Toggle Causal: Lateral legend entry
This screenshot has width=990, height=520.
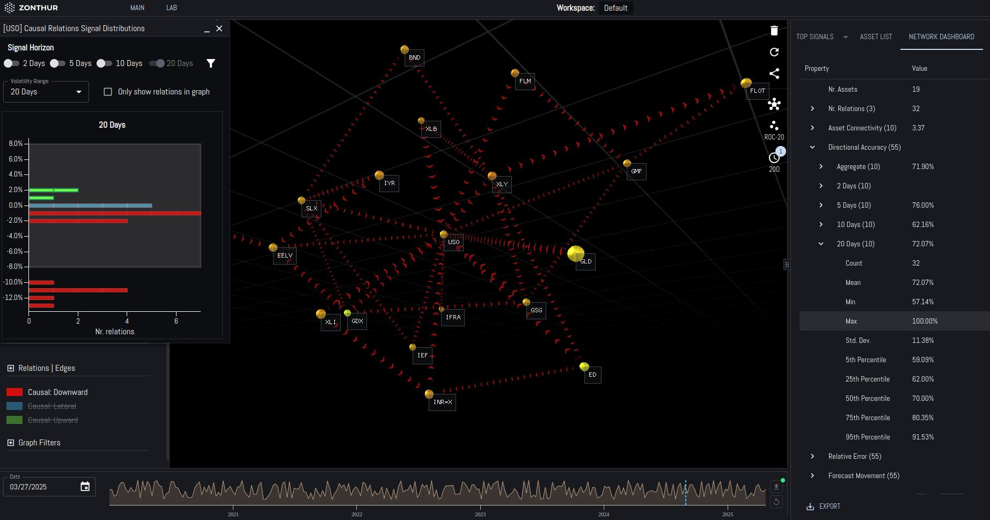pos(41,406)
